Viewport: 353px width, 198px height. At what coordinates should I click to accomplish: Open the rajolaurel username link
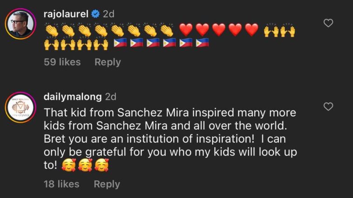click(66, 14)
